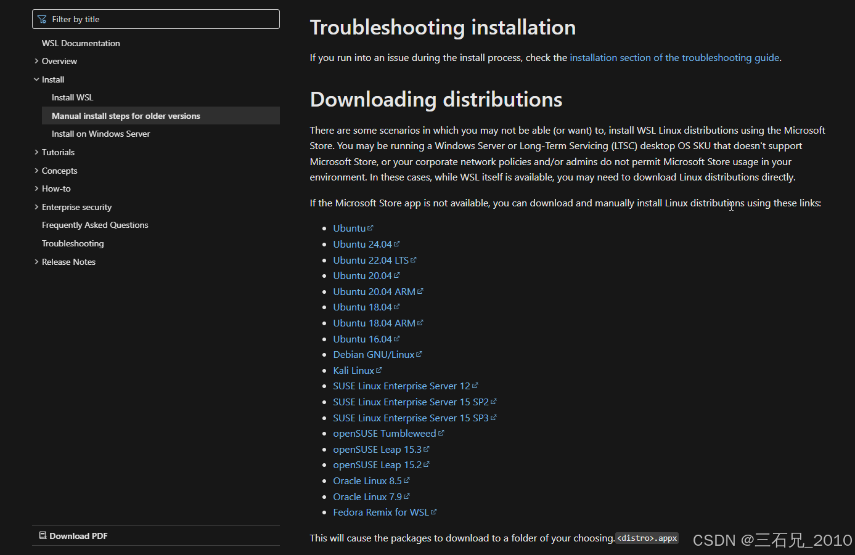This screenshot has height=555, width=855.
Task: Open the Ubuntu 20.04 download link
Action: click(x=362, y=275)
